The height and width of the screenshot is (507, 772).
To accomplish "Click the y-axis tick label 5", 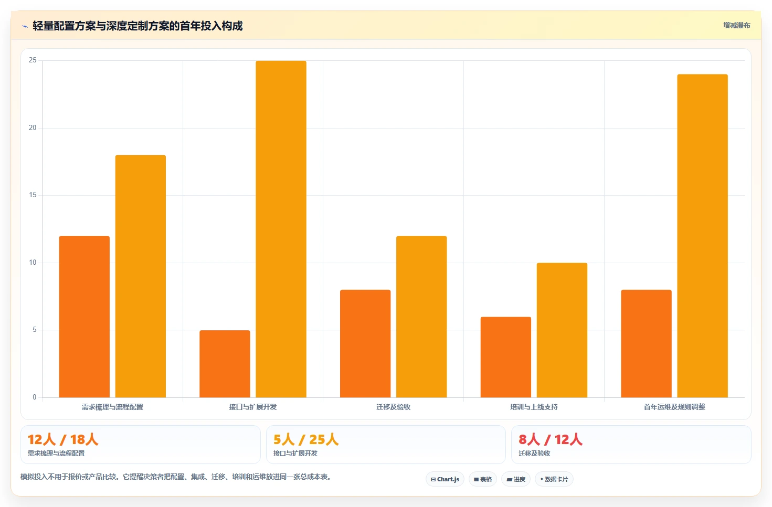I will point(35,330).
